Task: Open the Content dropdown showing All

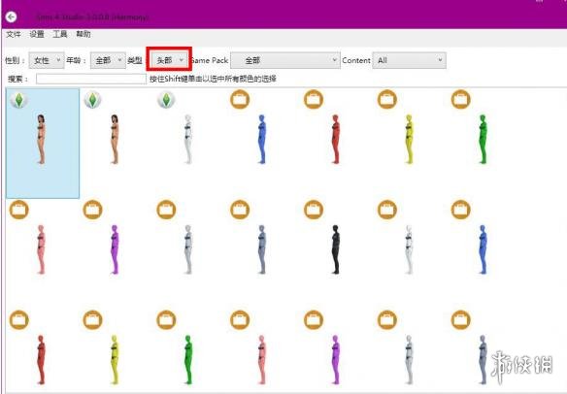Action: coord(409,60)
